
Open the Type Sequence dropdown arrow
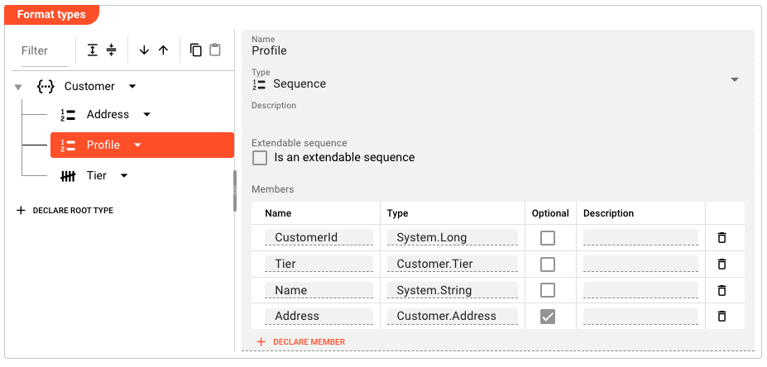tap(734, 79)
